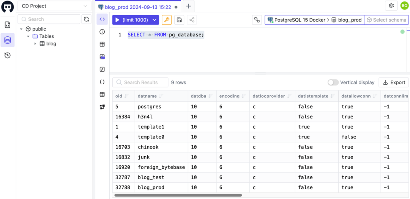
Task: Open the run limit dropdown arrow
Action: (x=155, y=20)
